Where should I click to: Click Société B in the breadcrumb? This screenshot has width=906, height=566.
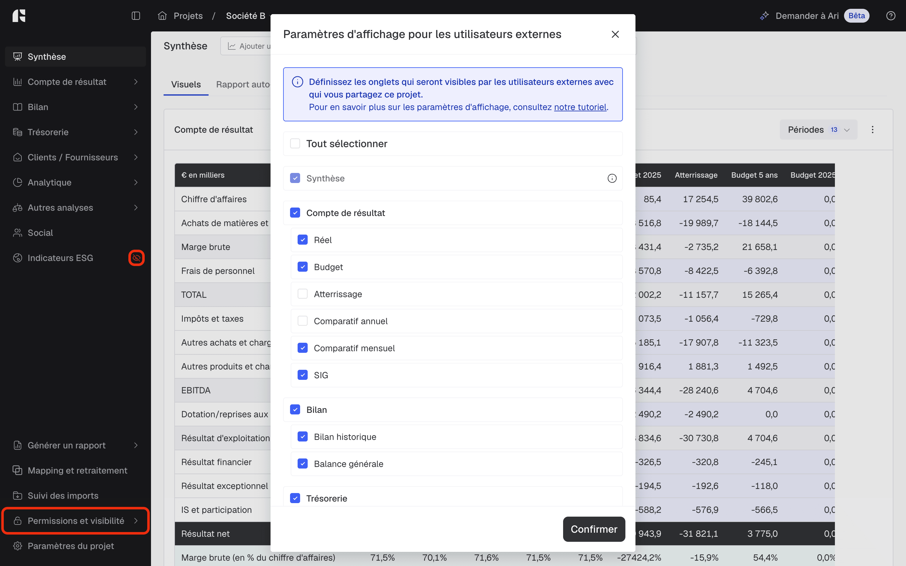coord(246,16)
